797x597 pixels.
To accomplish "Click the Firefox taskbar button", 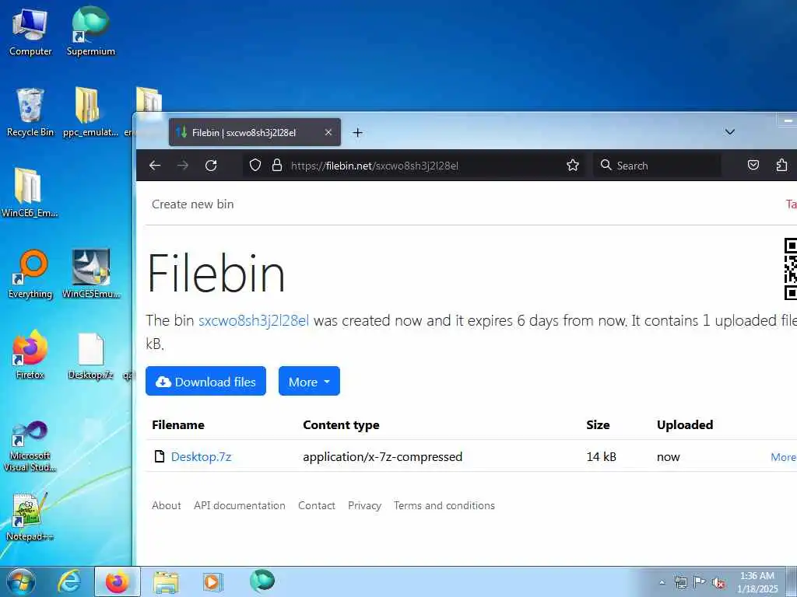I will tap(118, 581).
